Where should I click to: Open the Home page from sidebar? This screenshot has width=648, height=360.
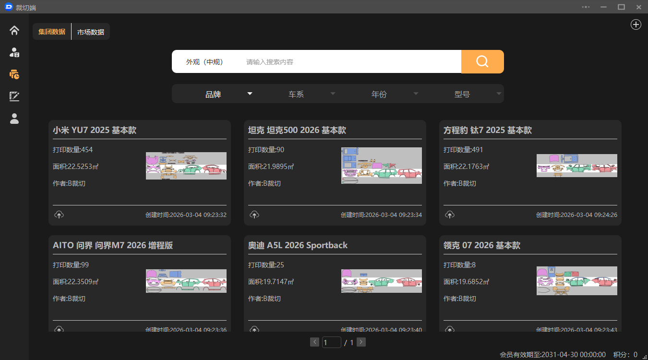[14, 30]
